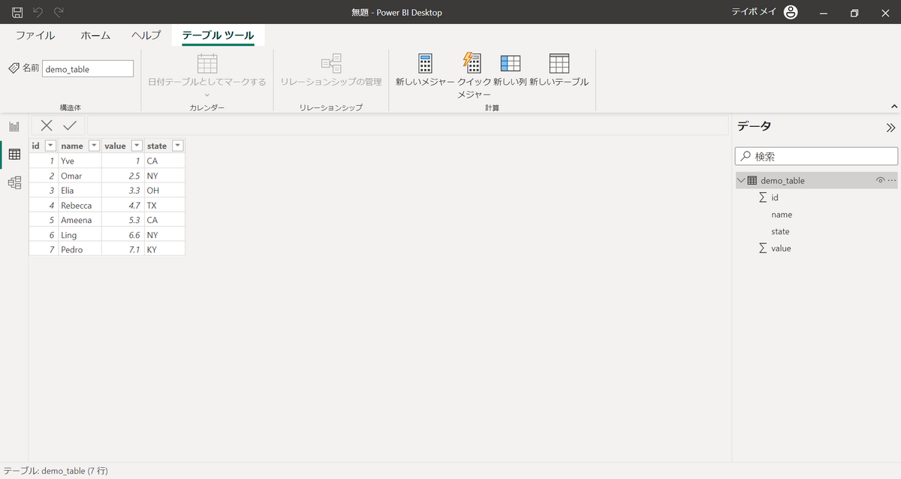Create a 新しいメジャー (new measure)

point(425,73)
